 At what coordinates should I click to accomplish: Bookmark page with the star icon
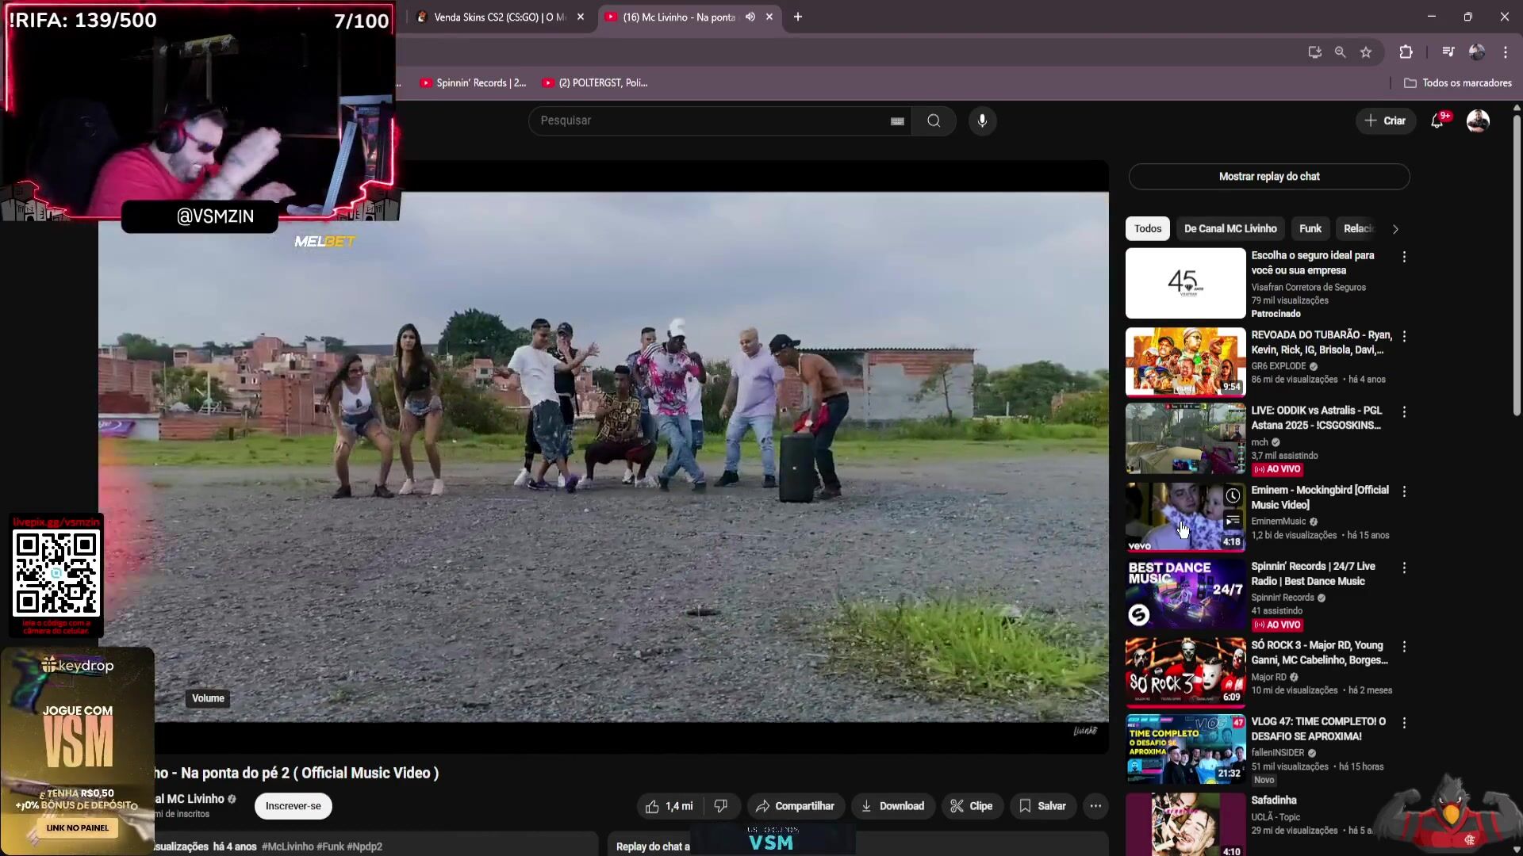1366,52
